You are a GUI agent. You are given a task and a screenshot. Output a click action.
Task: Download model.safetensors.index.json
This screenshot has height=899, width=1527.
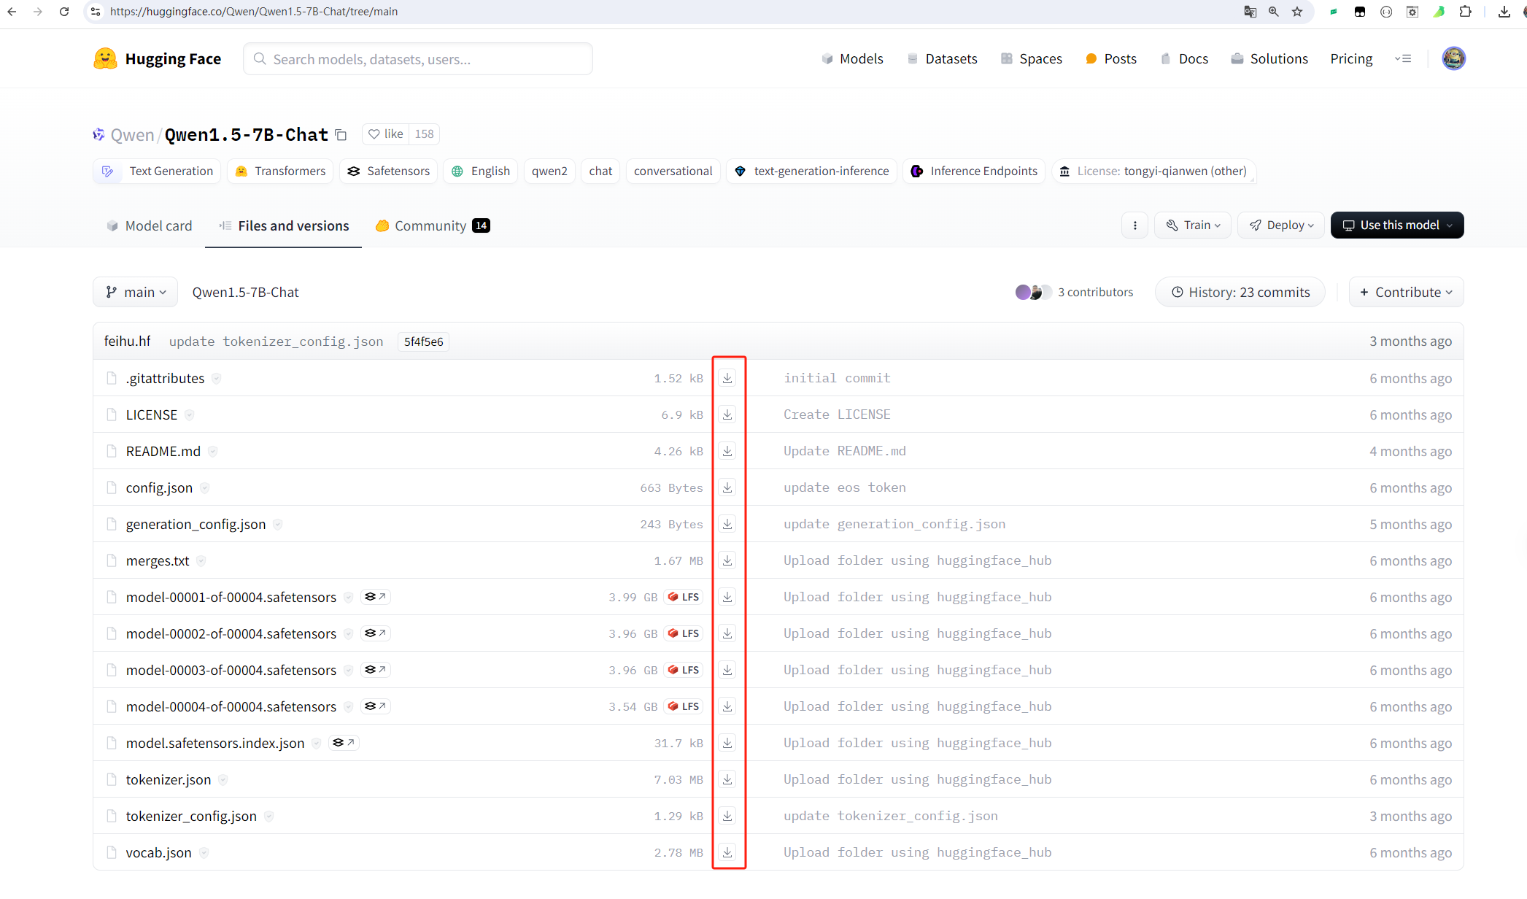point(727,743)
